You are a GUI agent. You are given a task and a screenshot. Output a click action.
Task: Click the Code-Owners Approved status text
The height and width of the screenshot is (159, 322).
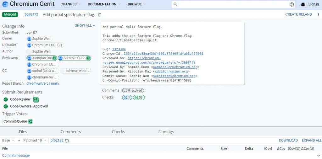[x=41, y=106]
